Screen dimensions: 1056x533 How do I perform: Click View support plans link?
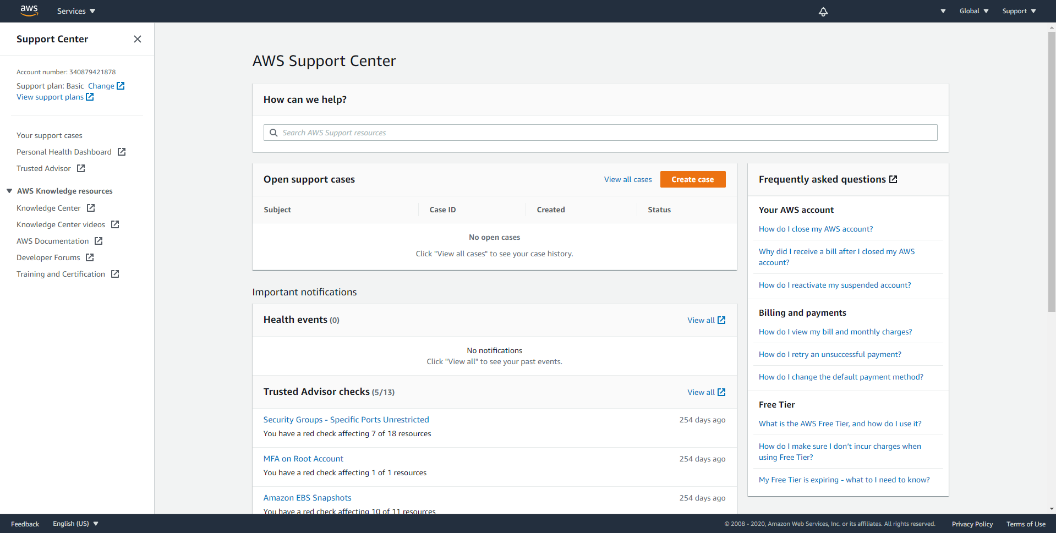tap(50, 97)
